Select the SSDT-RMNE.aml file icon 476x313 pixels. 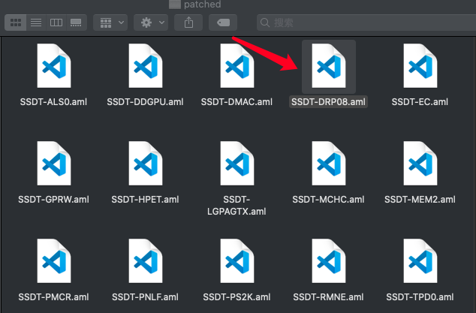(329, 260)
